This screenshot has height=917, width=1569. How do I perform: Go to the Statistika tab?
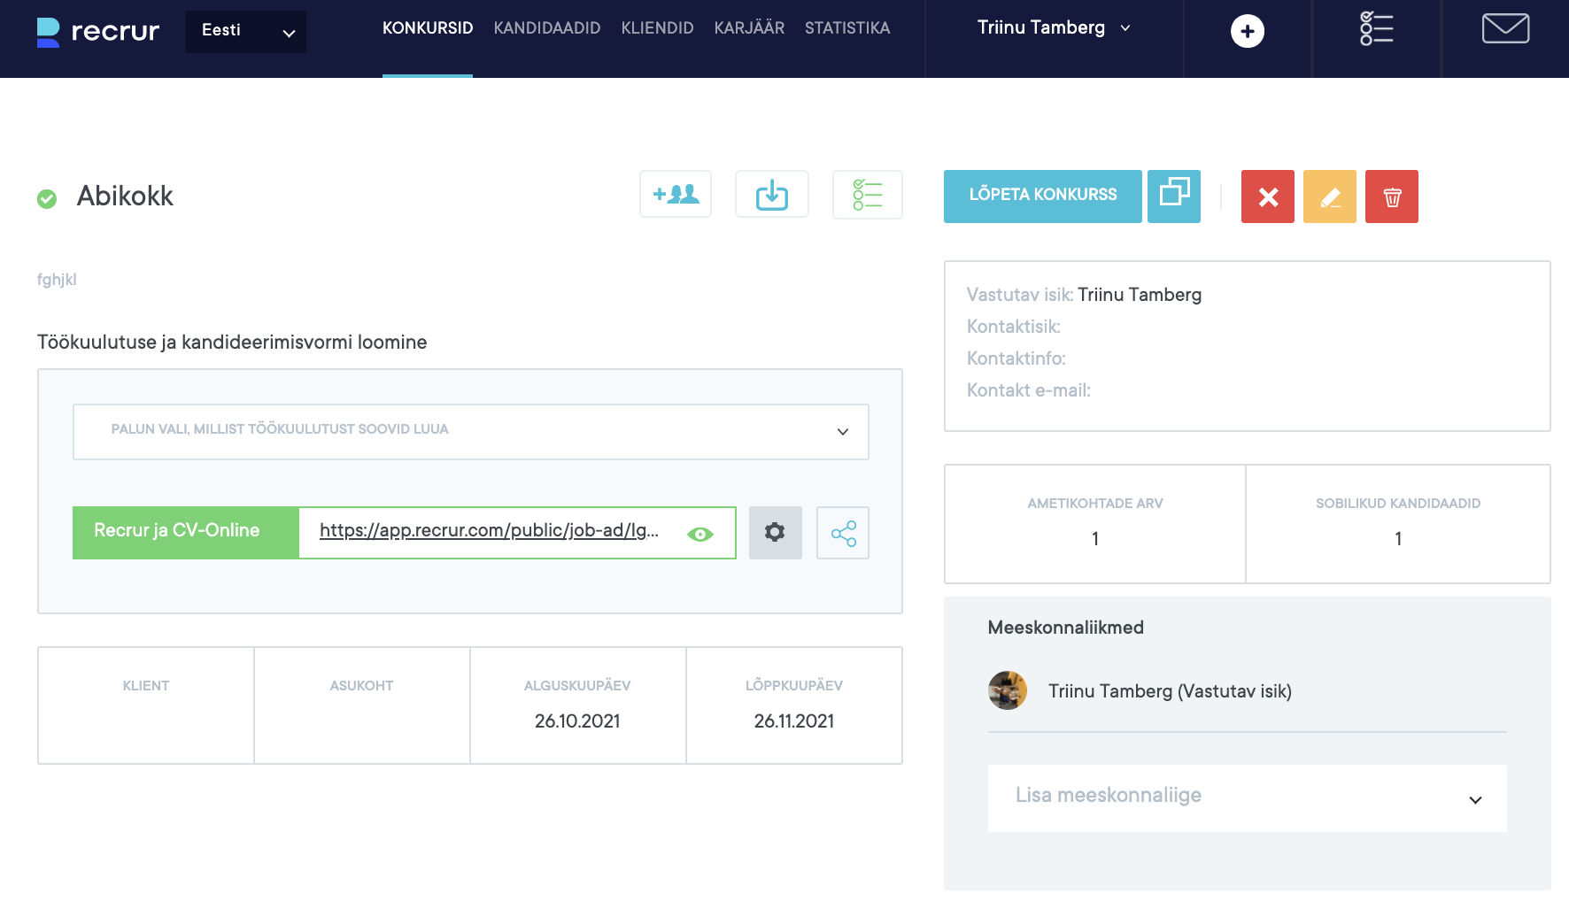tap(846, 28)
